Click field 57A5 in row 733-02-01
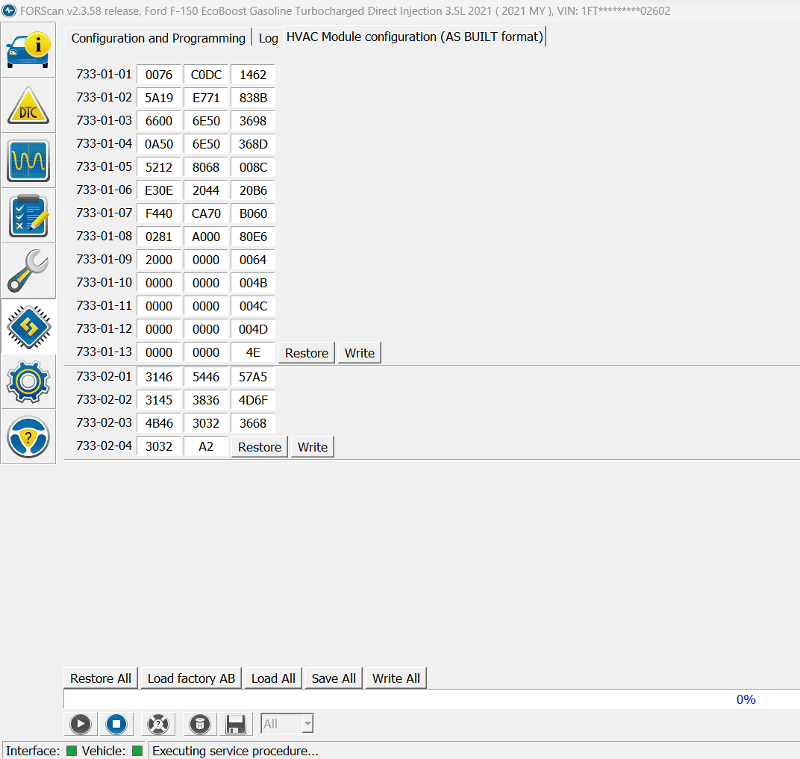This screenshot has height=759, width=800. tap(253, 377)
